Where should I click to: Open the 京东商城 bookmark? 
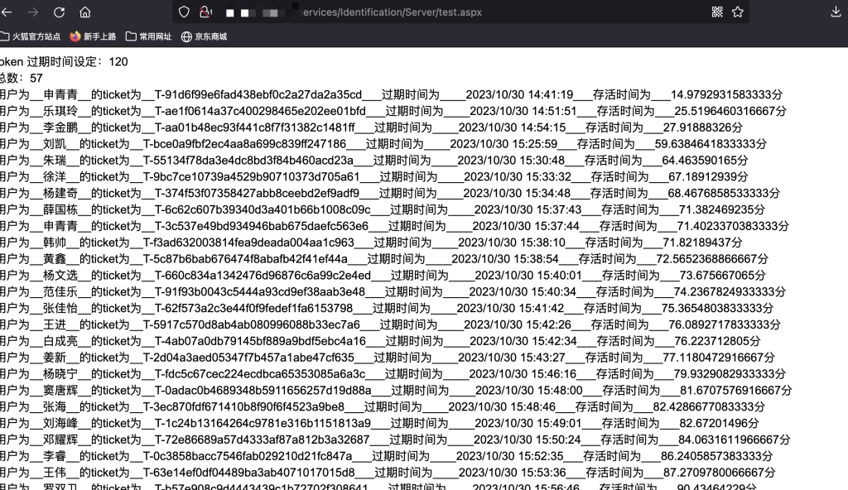coord(204,36)
